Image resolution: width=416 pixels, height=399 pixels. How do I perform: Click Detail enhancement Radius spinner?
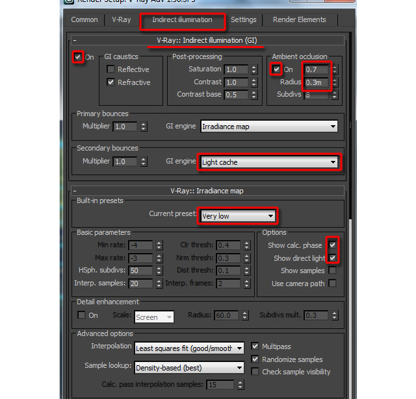244,315
